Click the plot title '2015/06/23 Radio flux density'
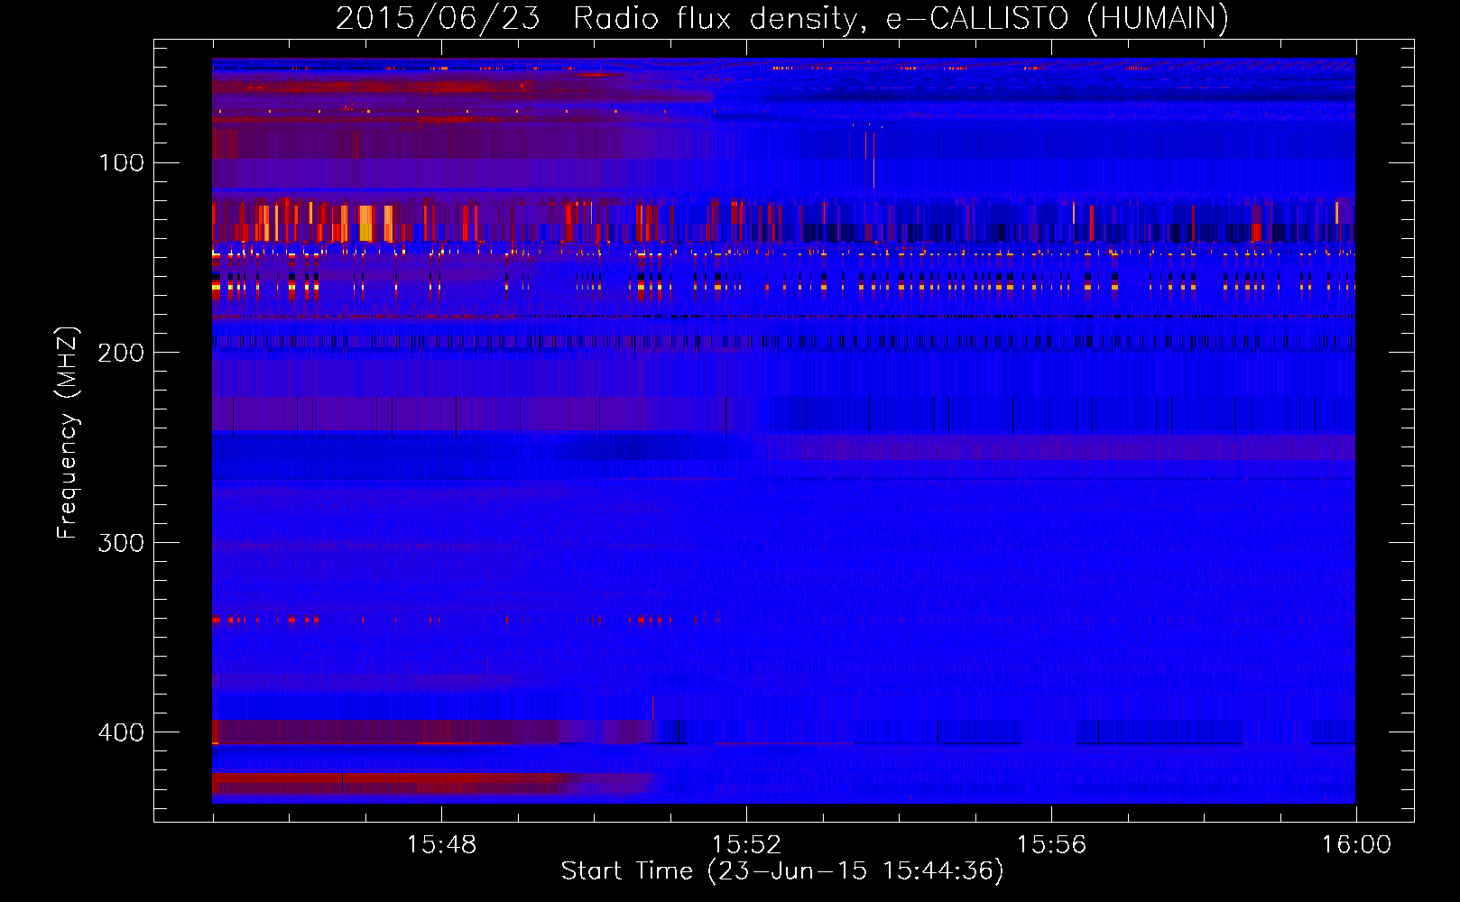This screenshot has width=1460, height=902. point(596,18)
